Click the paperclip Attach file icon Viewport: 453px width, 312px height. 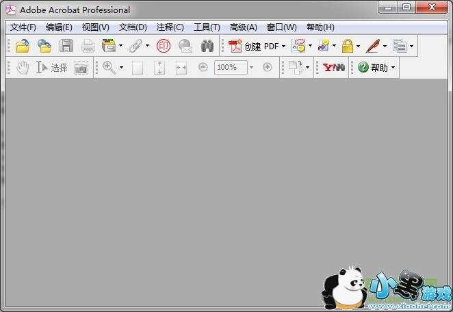tap(135, 46)
